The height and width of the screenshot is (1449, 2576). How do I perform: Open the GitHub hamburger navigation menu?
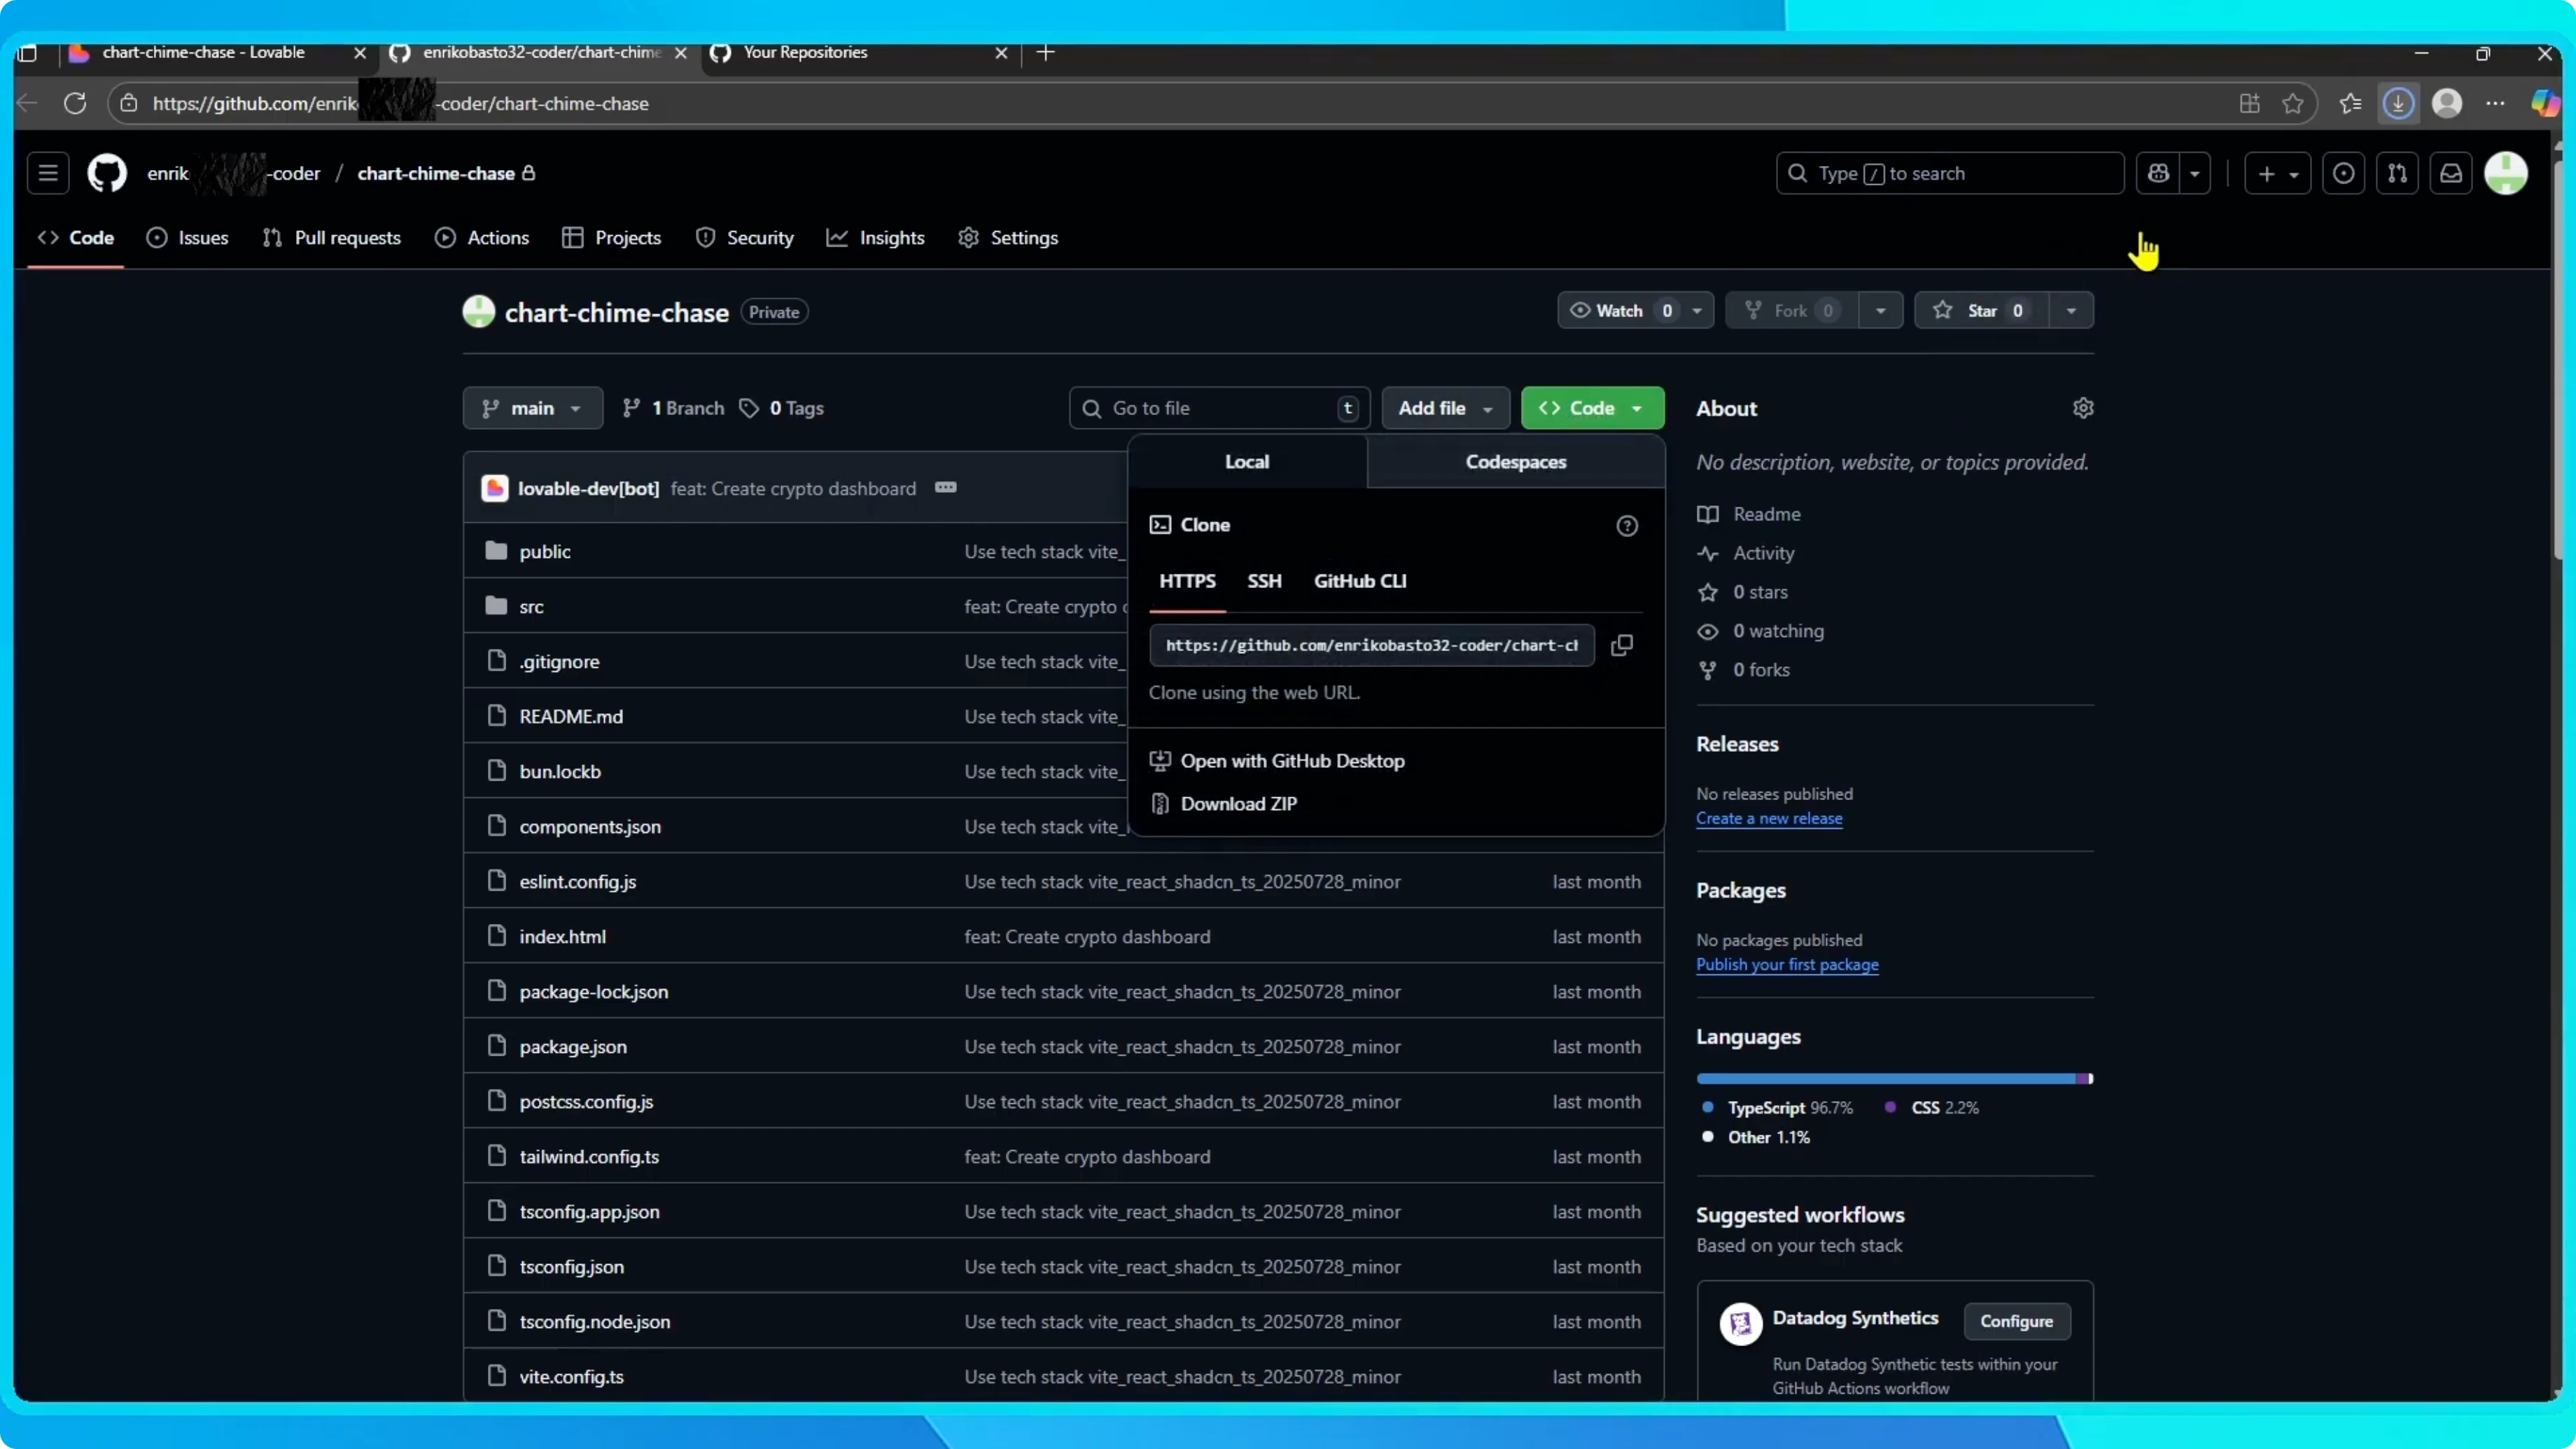pos(48,173)
